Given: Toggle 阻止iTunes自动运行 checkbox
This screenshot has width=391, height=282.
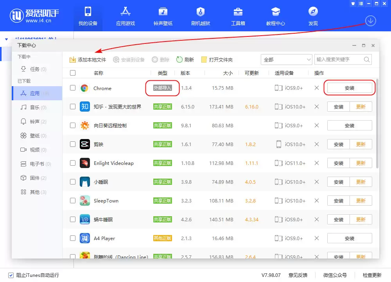Looking at the screenshot, I should [x=11, y=275].
